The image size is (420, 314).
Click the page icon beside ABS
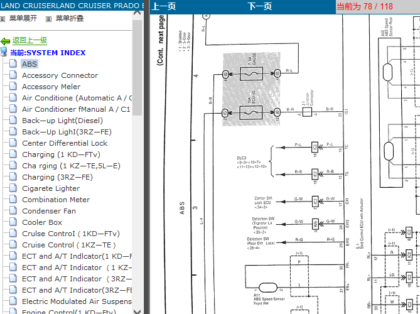(13, 63)
